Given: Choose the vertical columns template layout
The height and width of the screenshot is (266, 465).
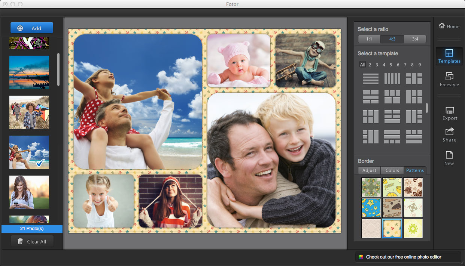Looking at the screenshot, I should [x=392, y=78].
